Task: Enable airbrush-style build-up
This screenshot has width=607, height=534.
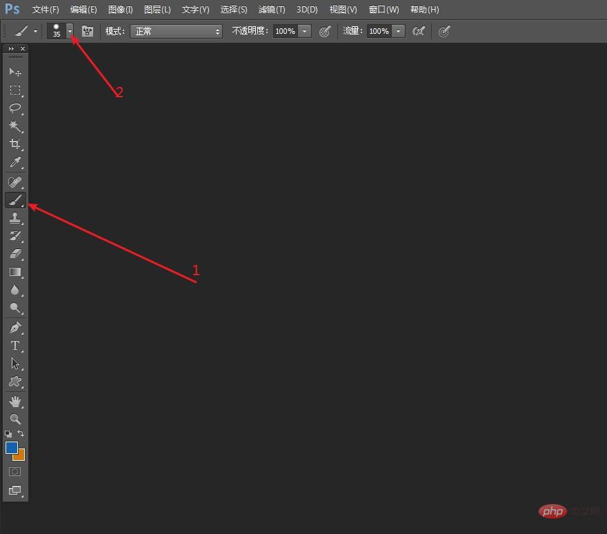Action: coord(419,31)
